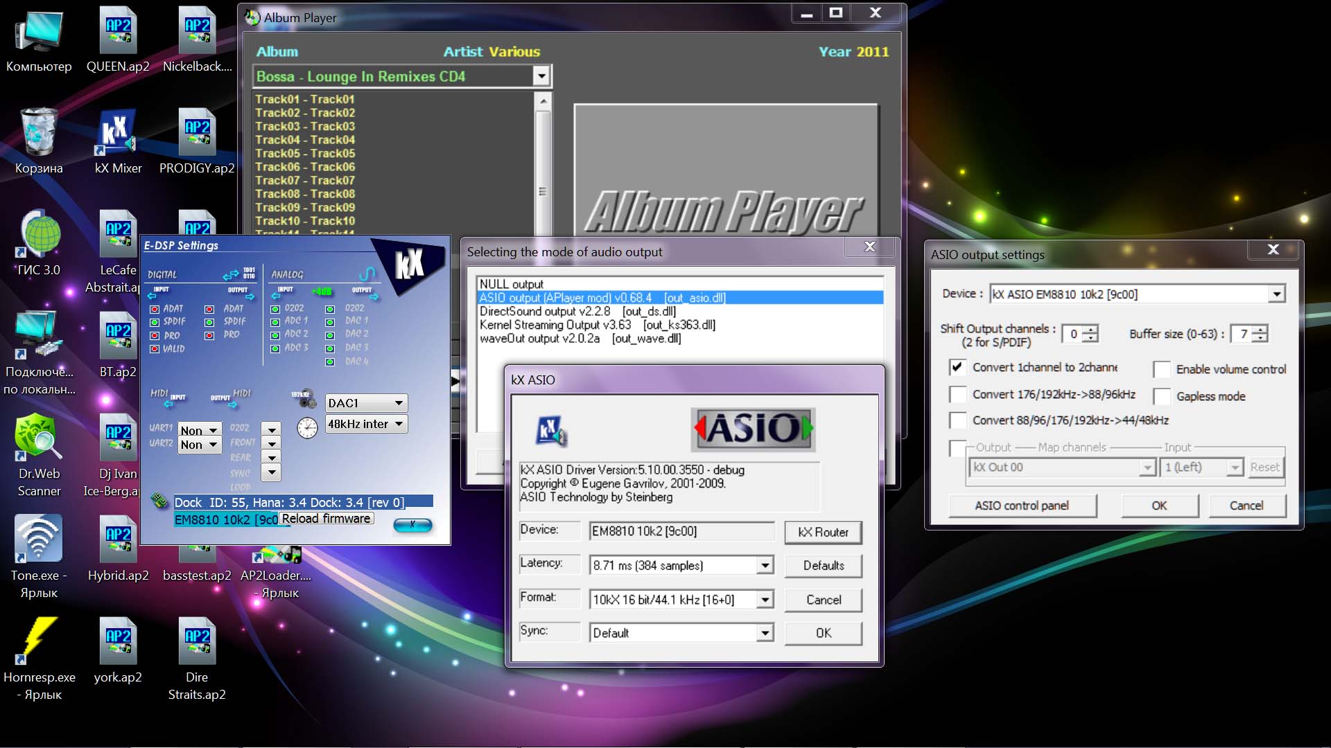
Task: Increase Buffer size spinner
Action: 1260,330
